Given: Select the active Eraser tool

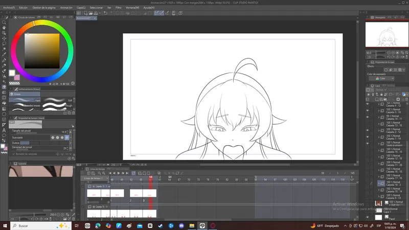Looking at the screenshot, I should click(x=4, y=87).
